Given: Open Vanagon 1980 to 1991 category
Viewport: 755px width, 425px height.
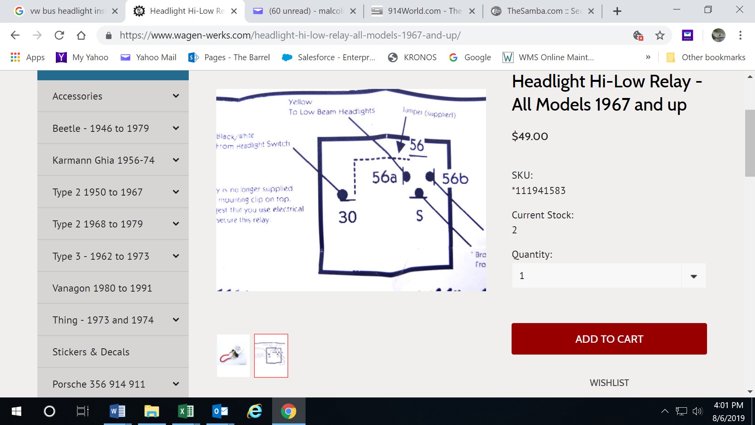Looking at the screenshot, I should point(102,288).
